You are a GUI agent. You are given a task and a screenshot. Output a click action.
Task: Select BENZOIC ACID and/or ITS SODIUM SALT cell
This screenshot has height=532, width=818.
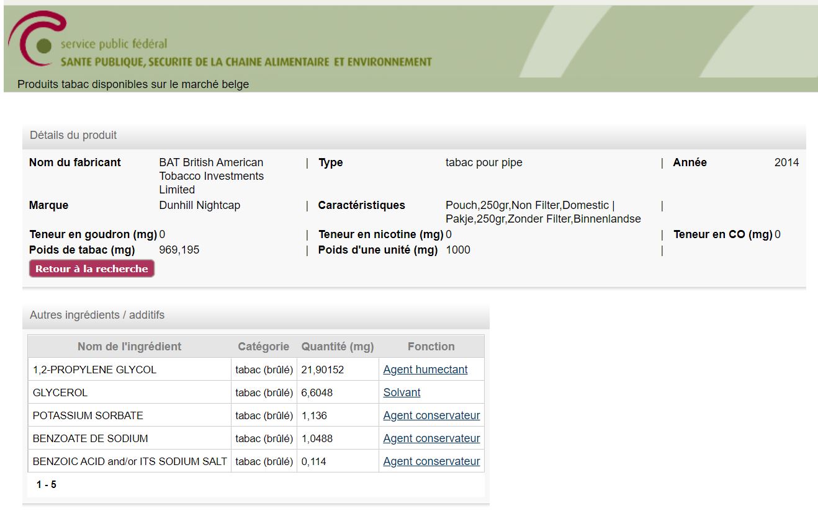coord(129,461)
